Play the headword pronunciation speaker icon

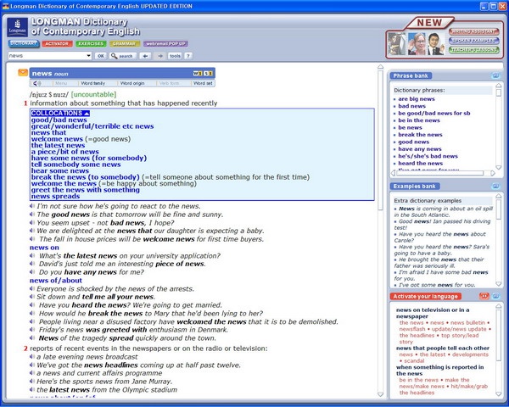[37, 83]
